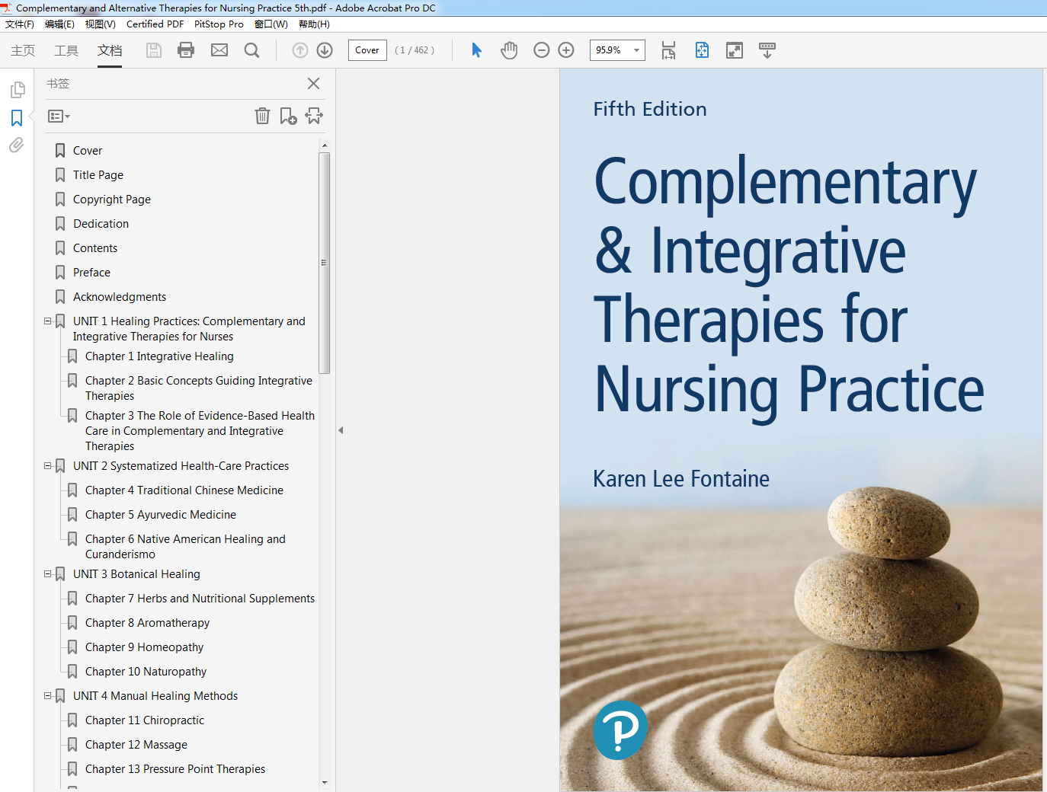Open the zoom percentage dropdown arrow
The height and width of the screenshot is (792, 1047).
[636, 50]
